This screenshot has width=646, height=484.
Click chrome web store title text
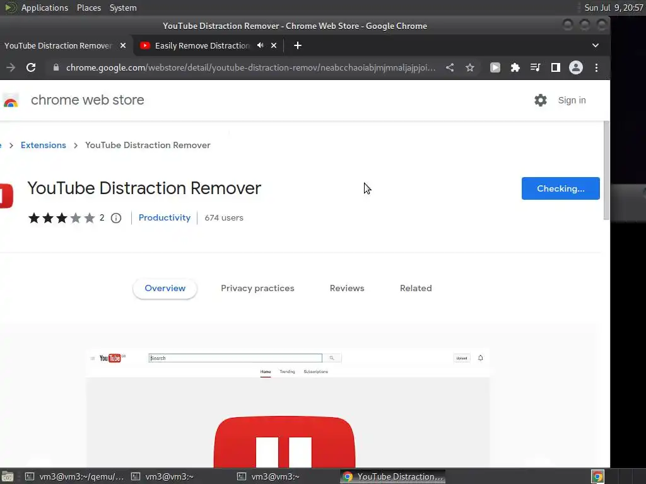tap(87, 100)
